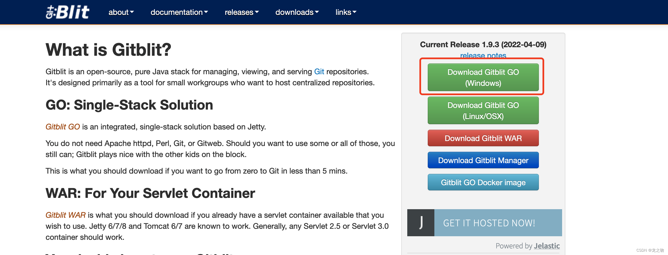Open the about dropdown menu
668x255 pixels.
(x=121, y=12)
